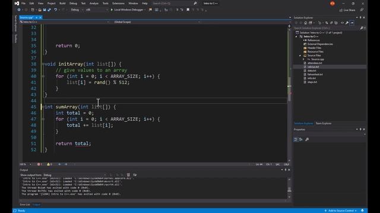Click Sync with Active Document icon
380x213 pixels.
tap(327, 23)
